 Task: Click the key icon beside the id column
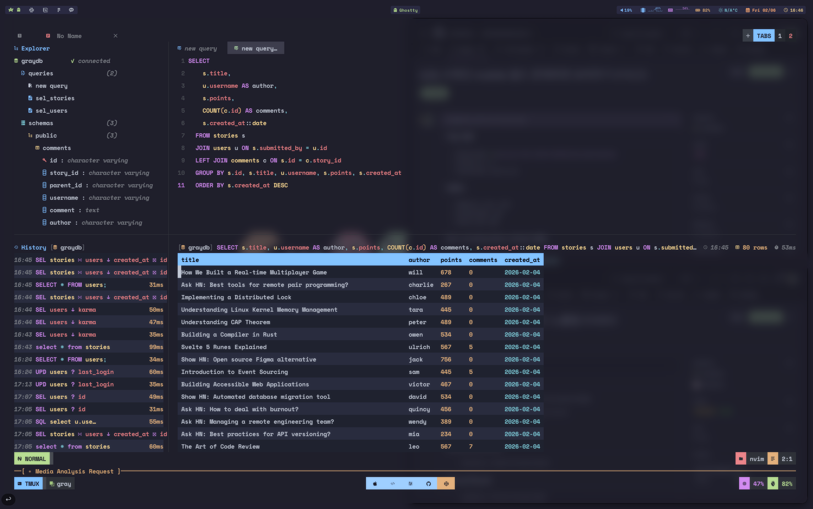click(x=44, y=160)
